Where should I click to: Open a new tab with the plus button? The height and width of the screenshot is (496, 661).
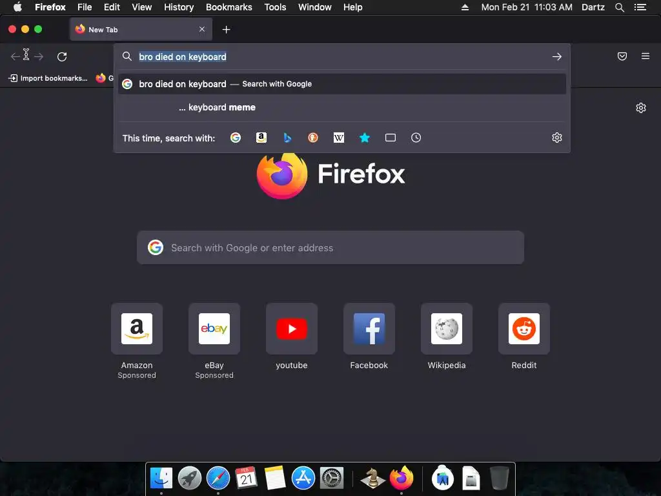[227, 30]
